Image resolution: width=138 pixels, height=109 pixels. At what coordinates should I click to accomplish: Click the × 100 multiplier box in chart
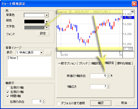tap(128, 49)
